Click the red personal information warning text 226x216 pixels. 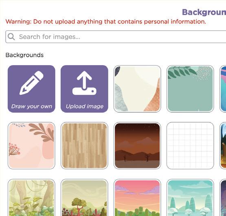(105, 22)
